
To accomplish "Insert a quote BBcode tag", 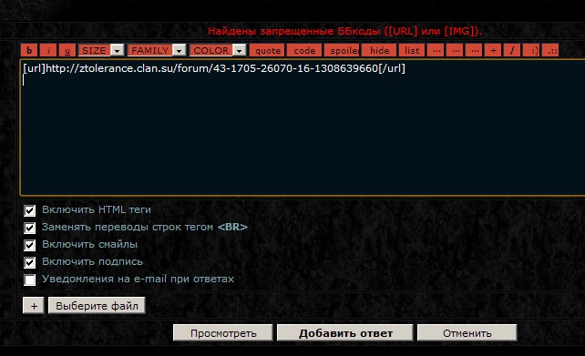I will pos(268,50).
